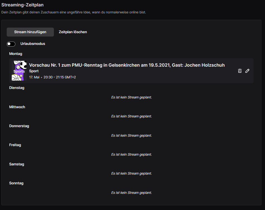The width and height of the screenshot is (265, 210).
Task: Click Zeitplan löschen to clear schedule
Action: coord(73,32)
